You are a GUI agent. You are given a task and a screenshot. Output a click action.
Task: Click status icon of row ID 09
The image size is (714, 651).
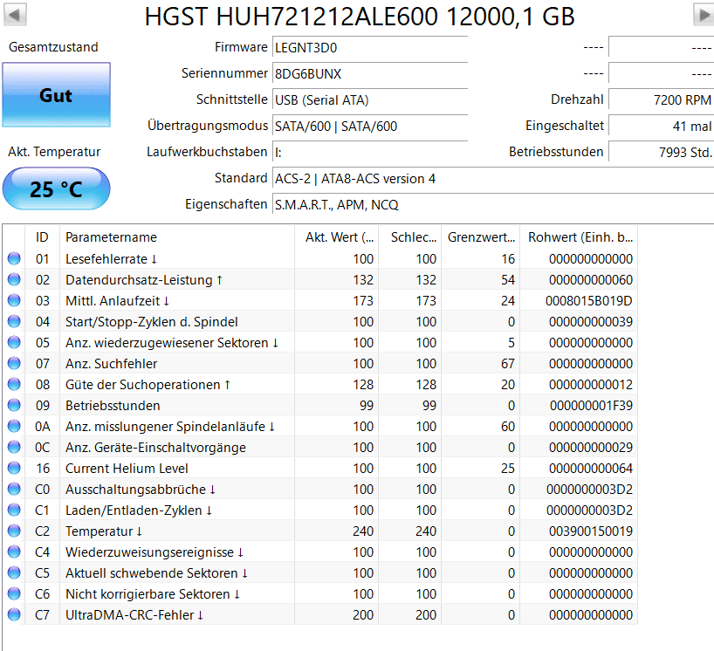(x=14, y=405)
